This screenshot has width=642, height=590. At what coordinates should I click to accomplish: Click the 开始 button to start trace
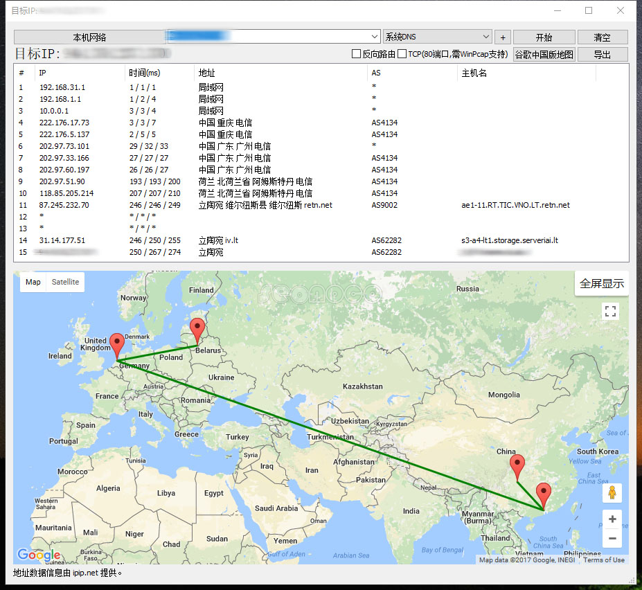pos(544,37)
